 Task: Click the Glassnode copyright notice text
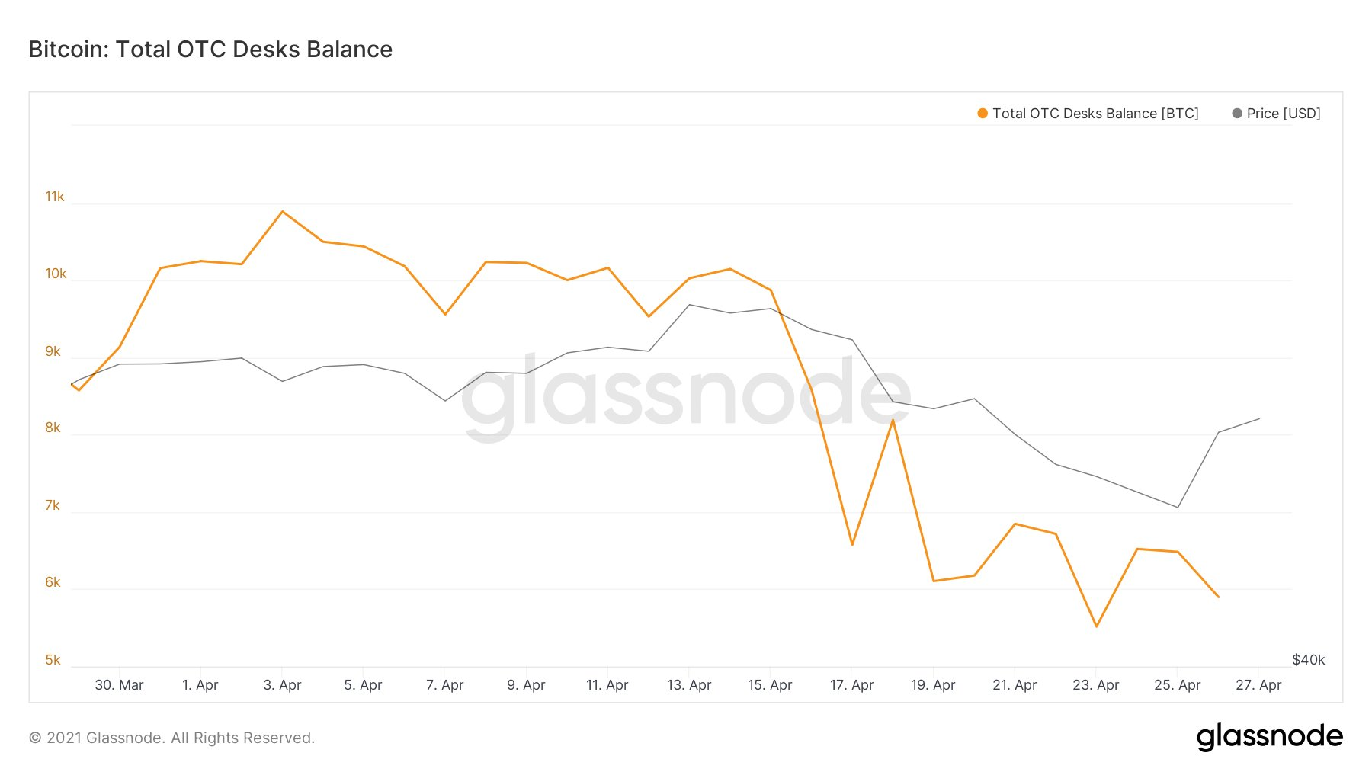pyautogui.click(x=171, y=738)
